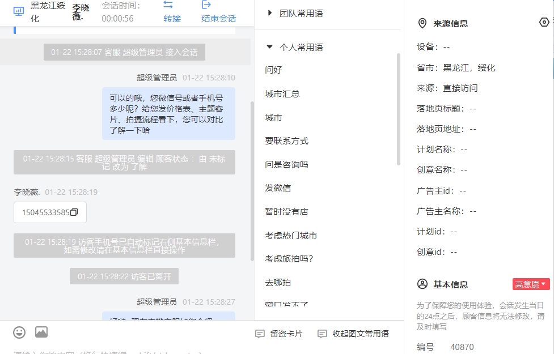Image resolution: width=554 pixels, height=354 pixels.
Task: Expand the 团队常用语 section
Action: click(270, 13)
